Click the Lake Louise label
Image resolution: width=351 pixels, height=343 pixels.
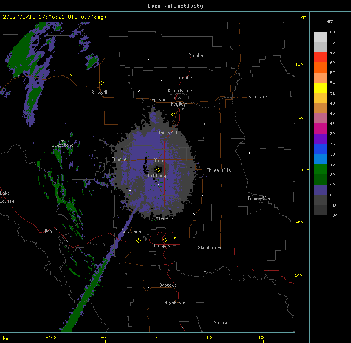click(x=7, y=197)
